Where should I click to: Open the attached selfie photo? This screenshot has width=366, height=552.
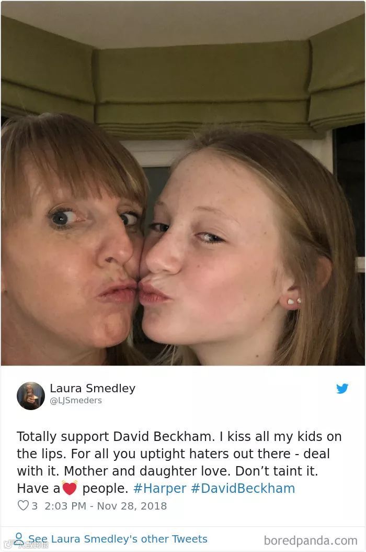(183, 183)
